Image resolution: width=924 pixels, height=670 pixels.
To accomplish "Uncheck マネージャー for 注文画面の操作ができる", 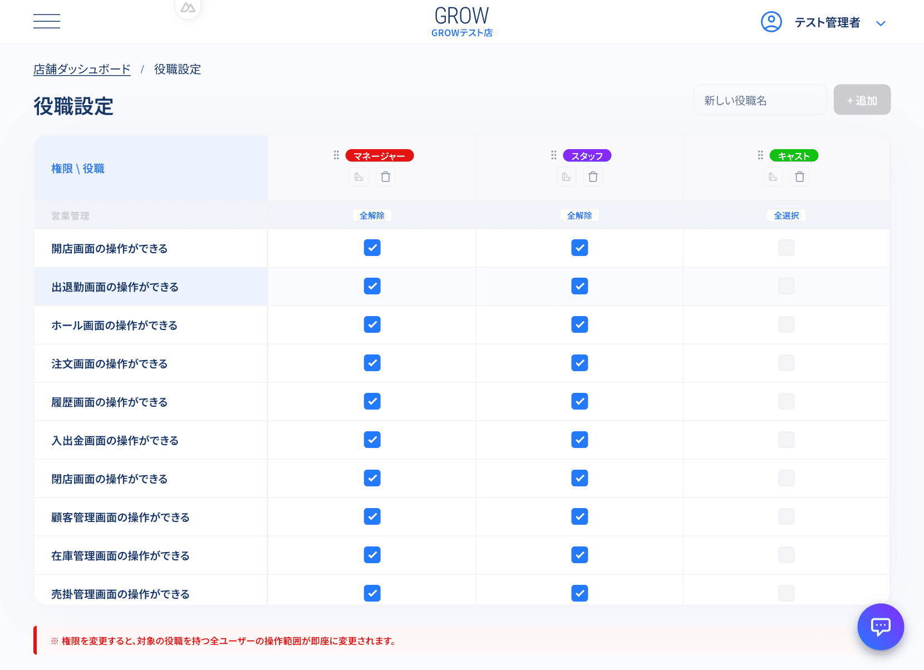I will pyautogui.click(x=372, y=363).
